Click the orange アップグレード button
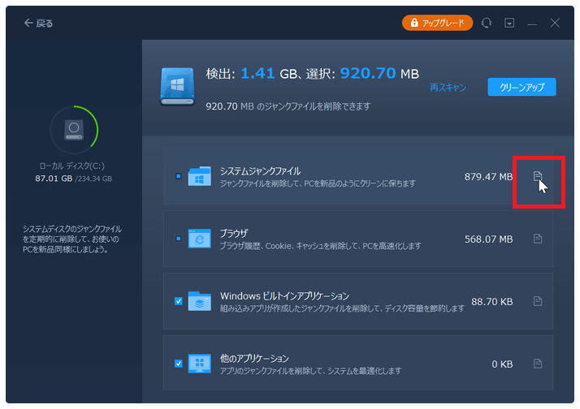 [x=437, y=24]
